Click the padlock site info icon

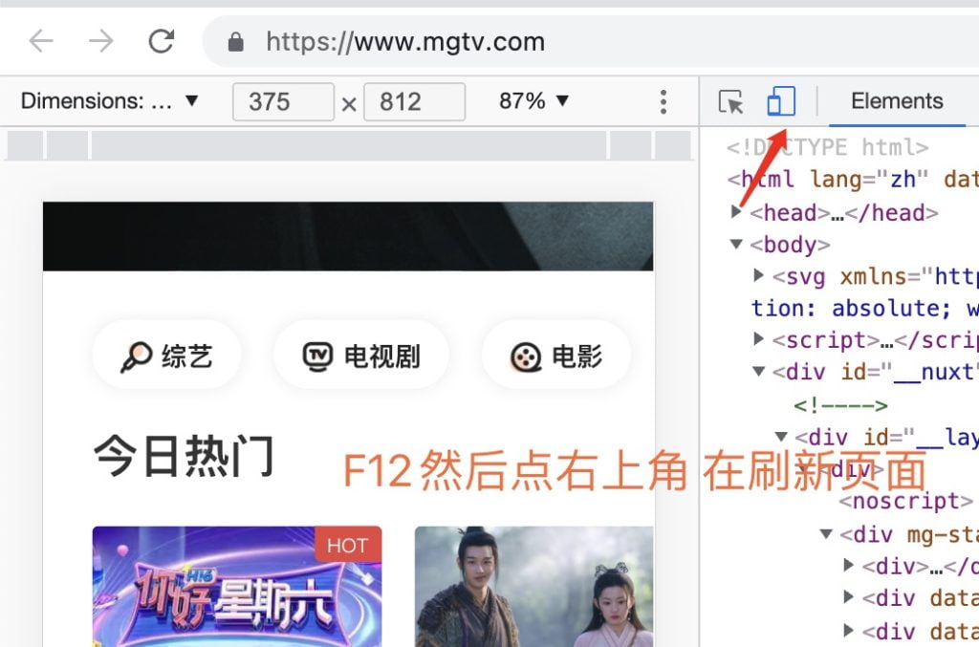[x=235, y=42]
